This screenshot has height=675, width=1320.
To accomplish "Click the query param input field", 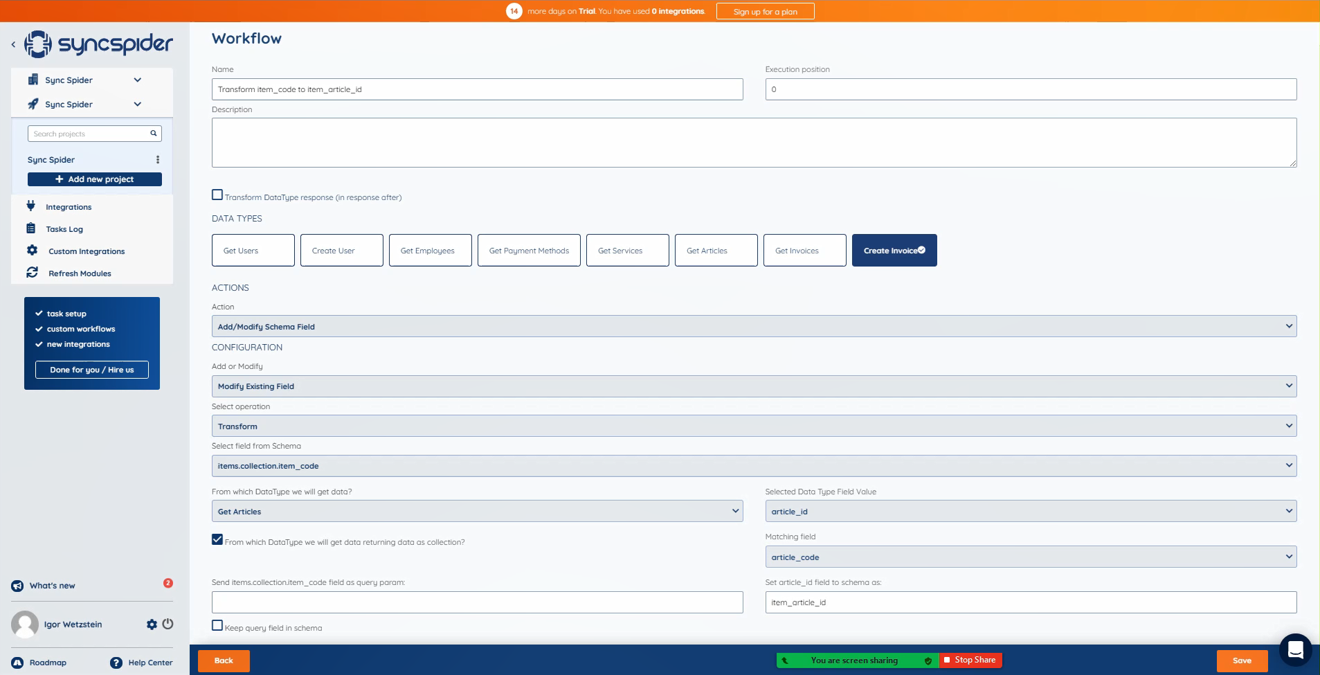I will point(477,602).
